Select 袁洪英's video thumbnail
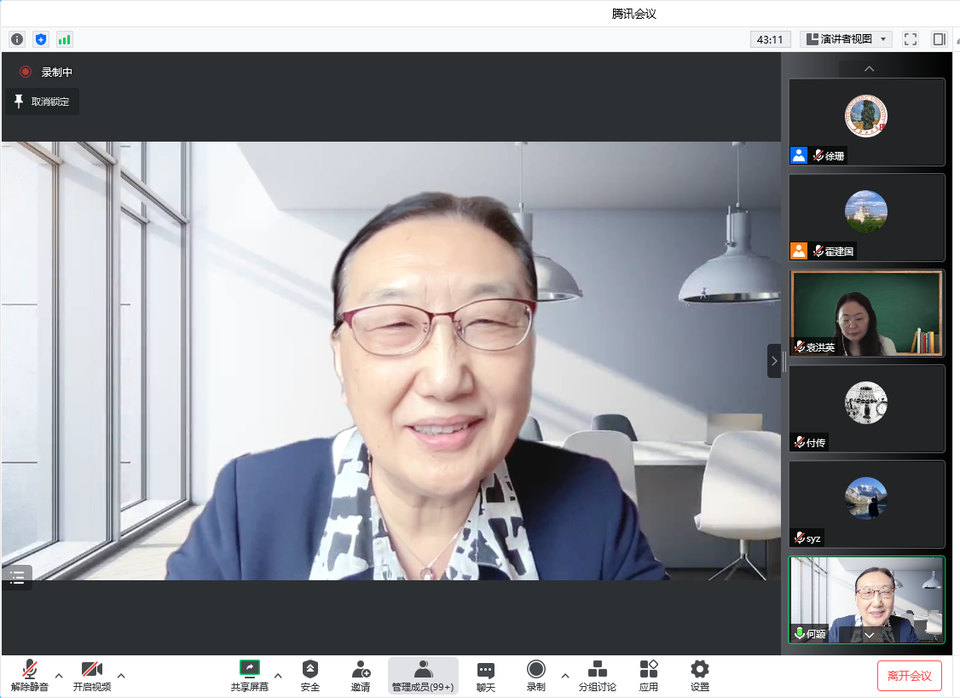Image resolution: width=960 pixels, height=698 pixels. [866, 313]
